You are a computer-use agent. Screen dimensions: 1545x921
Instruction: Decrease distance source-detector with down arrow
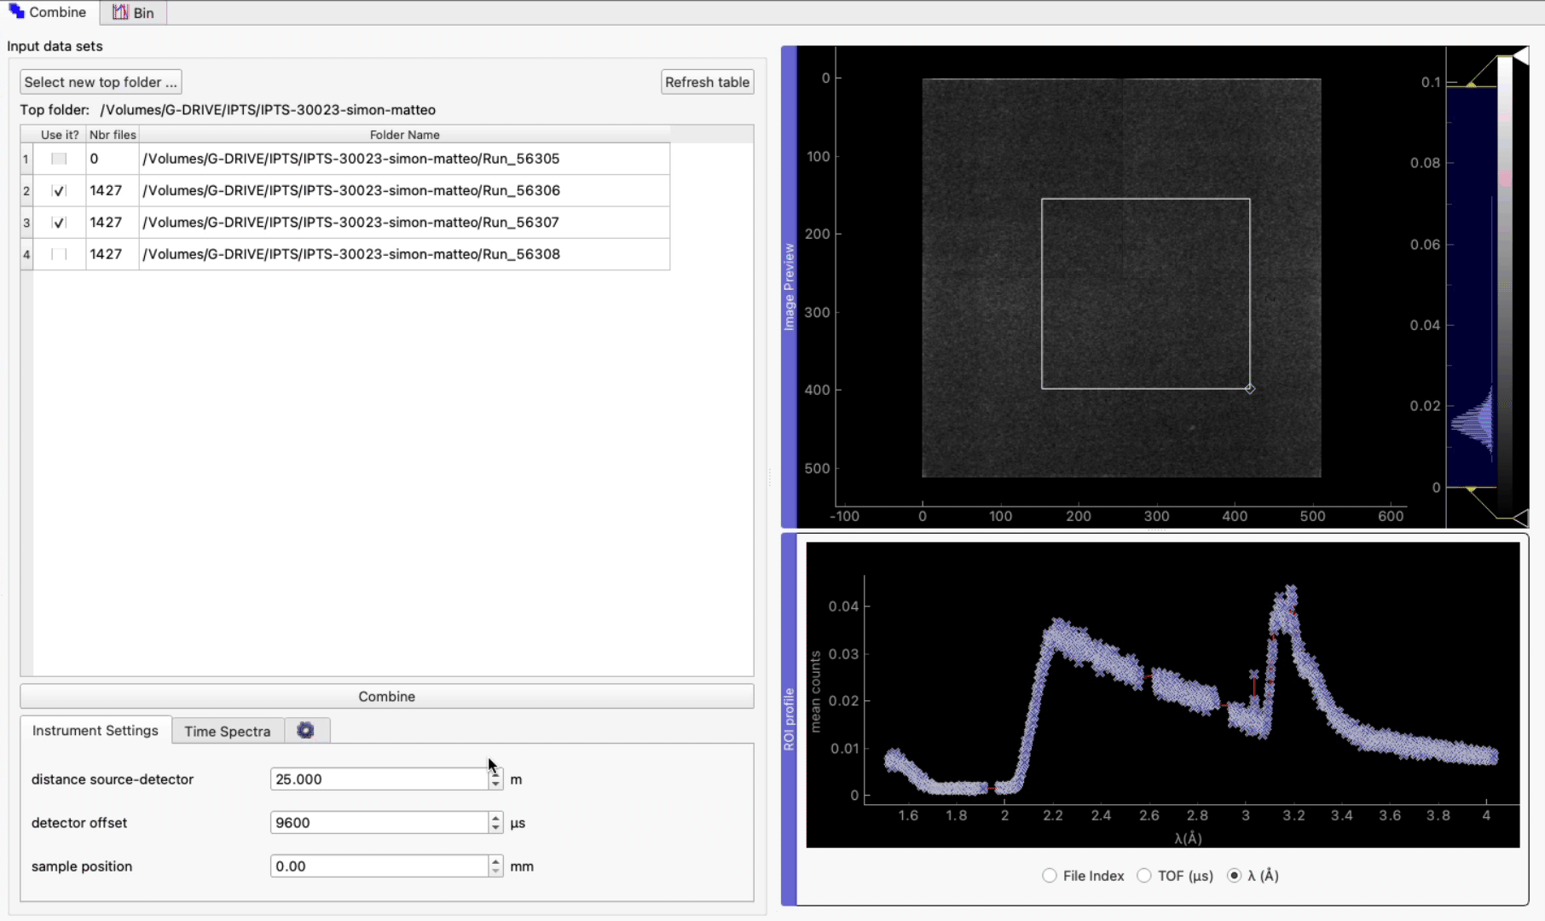click(x=495, y=785)
